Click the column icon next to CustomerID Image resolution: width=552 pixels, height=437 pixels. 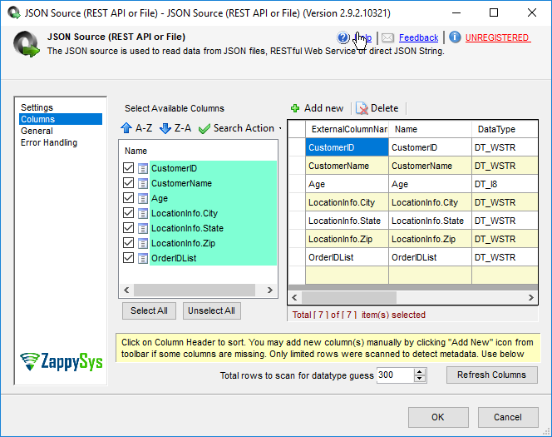[x=143, y=168]
